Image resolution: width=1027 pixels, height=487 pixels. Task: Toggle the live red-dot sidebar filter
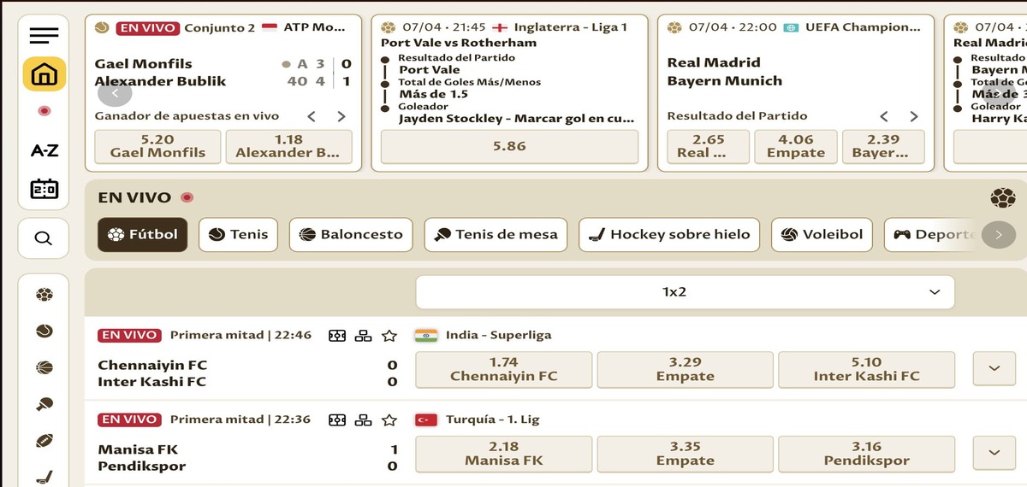pyautogui.click(x=44, y=111)
